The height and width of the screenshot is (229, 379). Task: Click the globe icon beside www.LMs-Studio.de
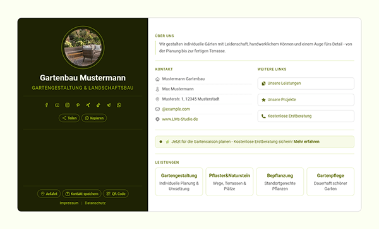(x=157, y=119)
